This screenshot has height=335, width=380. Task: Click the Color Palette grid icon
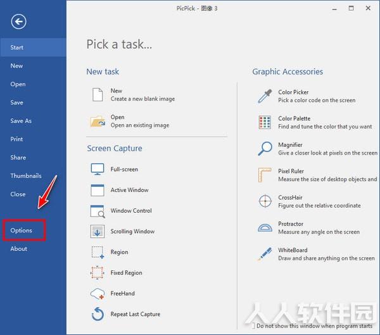pyautogui.click(x=265, y=122)
